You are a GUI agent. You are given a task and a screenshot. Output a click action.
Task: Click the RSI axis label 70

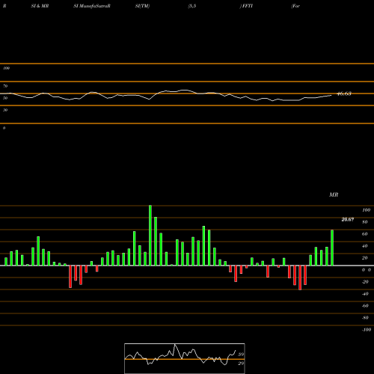[5, 86]
